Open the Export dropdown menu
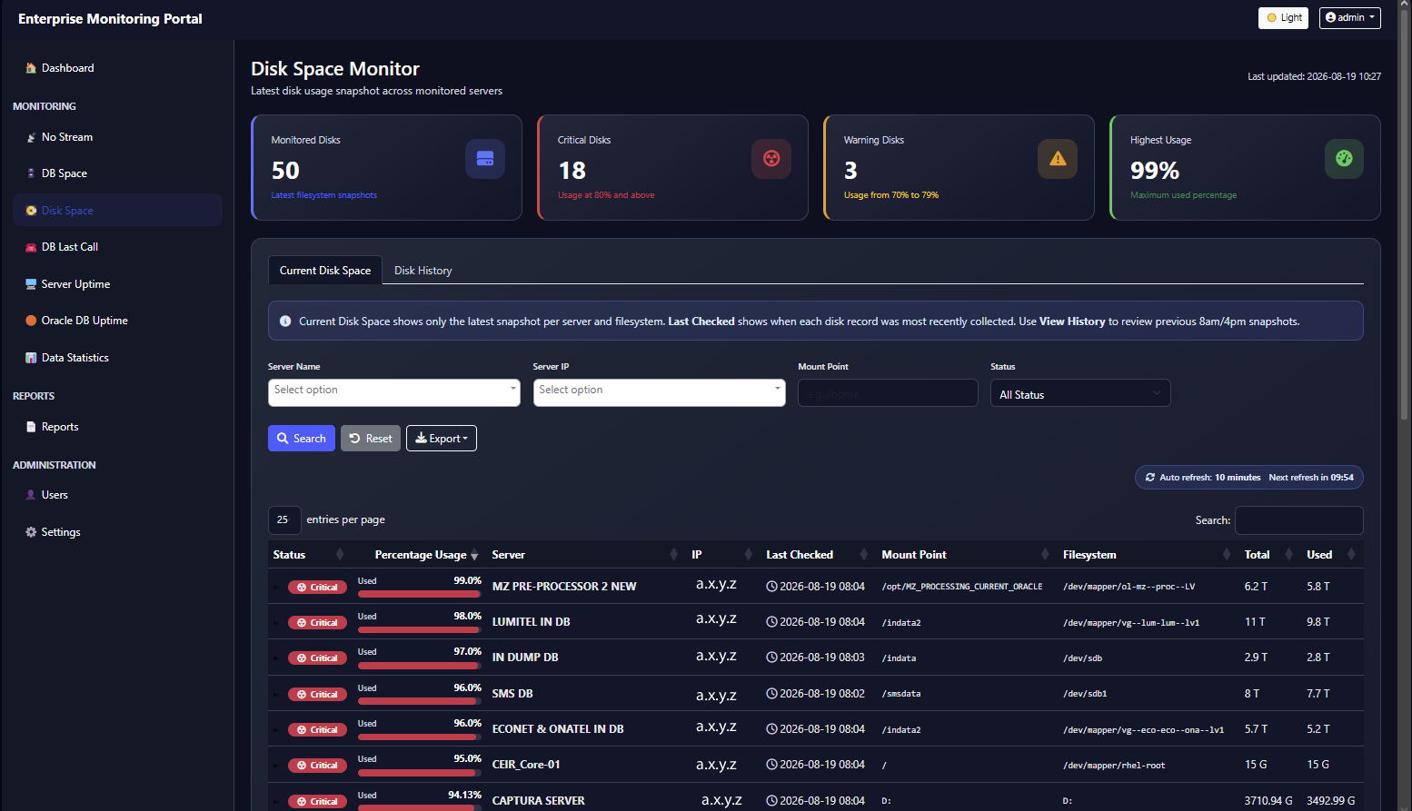 [x=442, y=439]
